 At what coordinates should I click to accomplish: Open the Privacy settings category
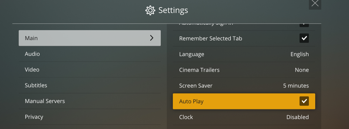click(34, 117)
